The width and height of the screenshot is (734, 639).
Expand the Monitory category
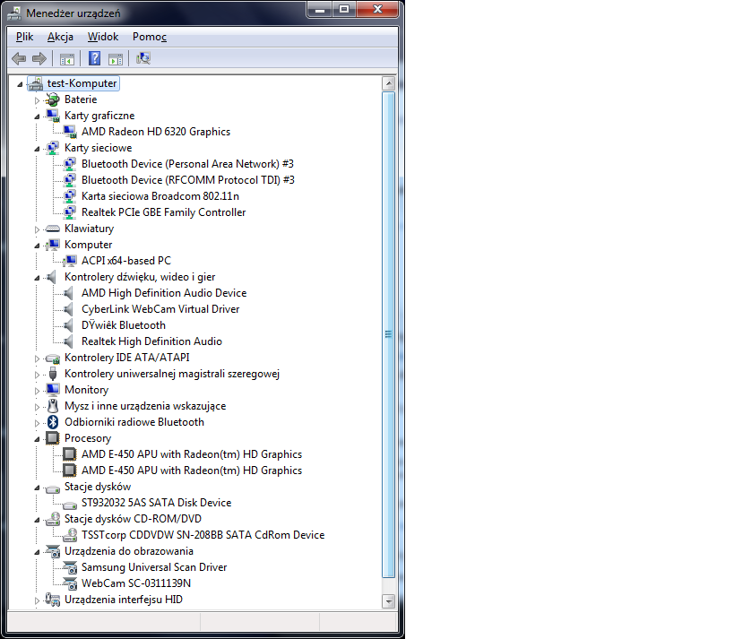[x=37, y=391]
